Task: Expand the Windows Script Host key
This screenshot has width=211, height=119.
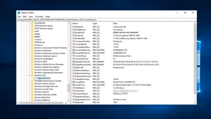Action: (x=29, y=89)
